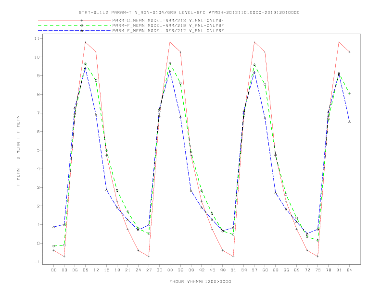Click x-axis forecast hour label 21
Screen dimensions: 381x294
coord(127,270)
